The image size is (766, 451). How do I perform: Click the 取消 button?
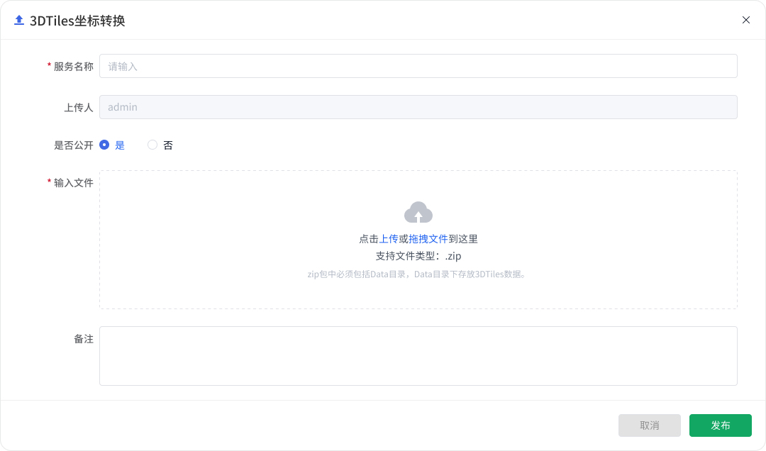click(x=649, y=425)
